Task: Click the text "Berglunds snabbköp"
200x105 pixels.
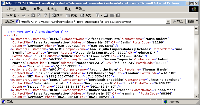Action: (x=106, y=80)
